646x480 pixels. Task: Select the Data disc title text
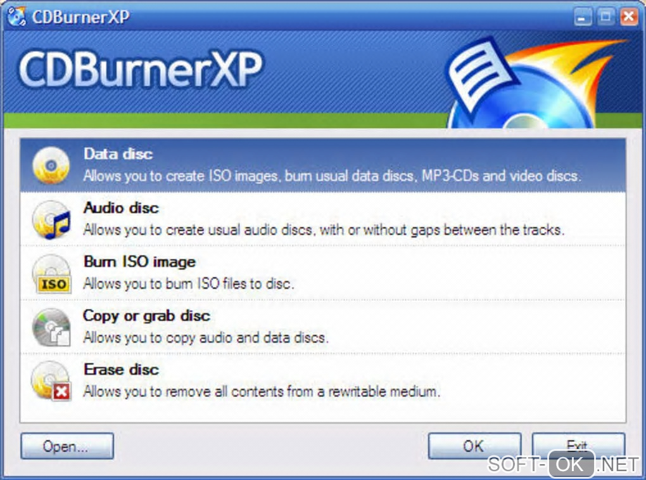pyautogui.click(x=118, y=154)
